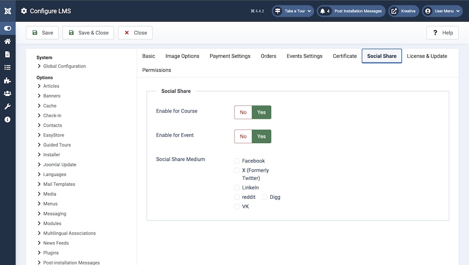Tick the Digg checkbox
Viewport: 469px width, 265px height.
265,197
